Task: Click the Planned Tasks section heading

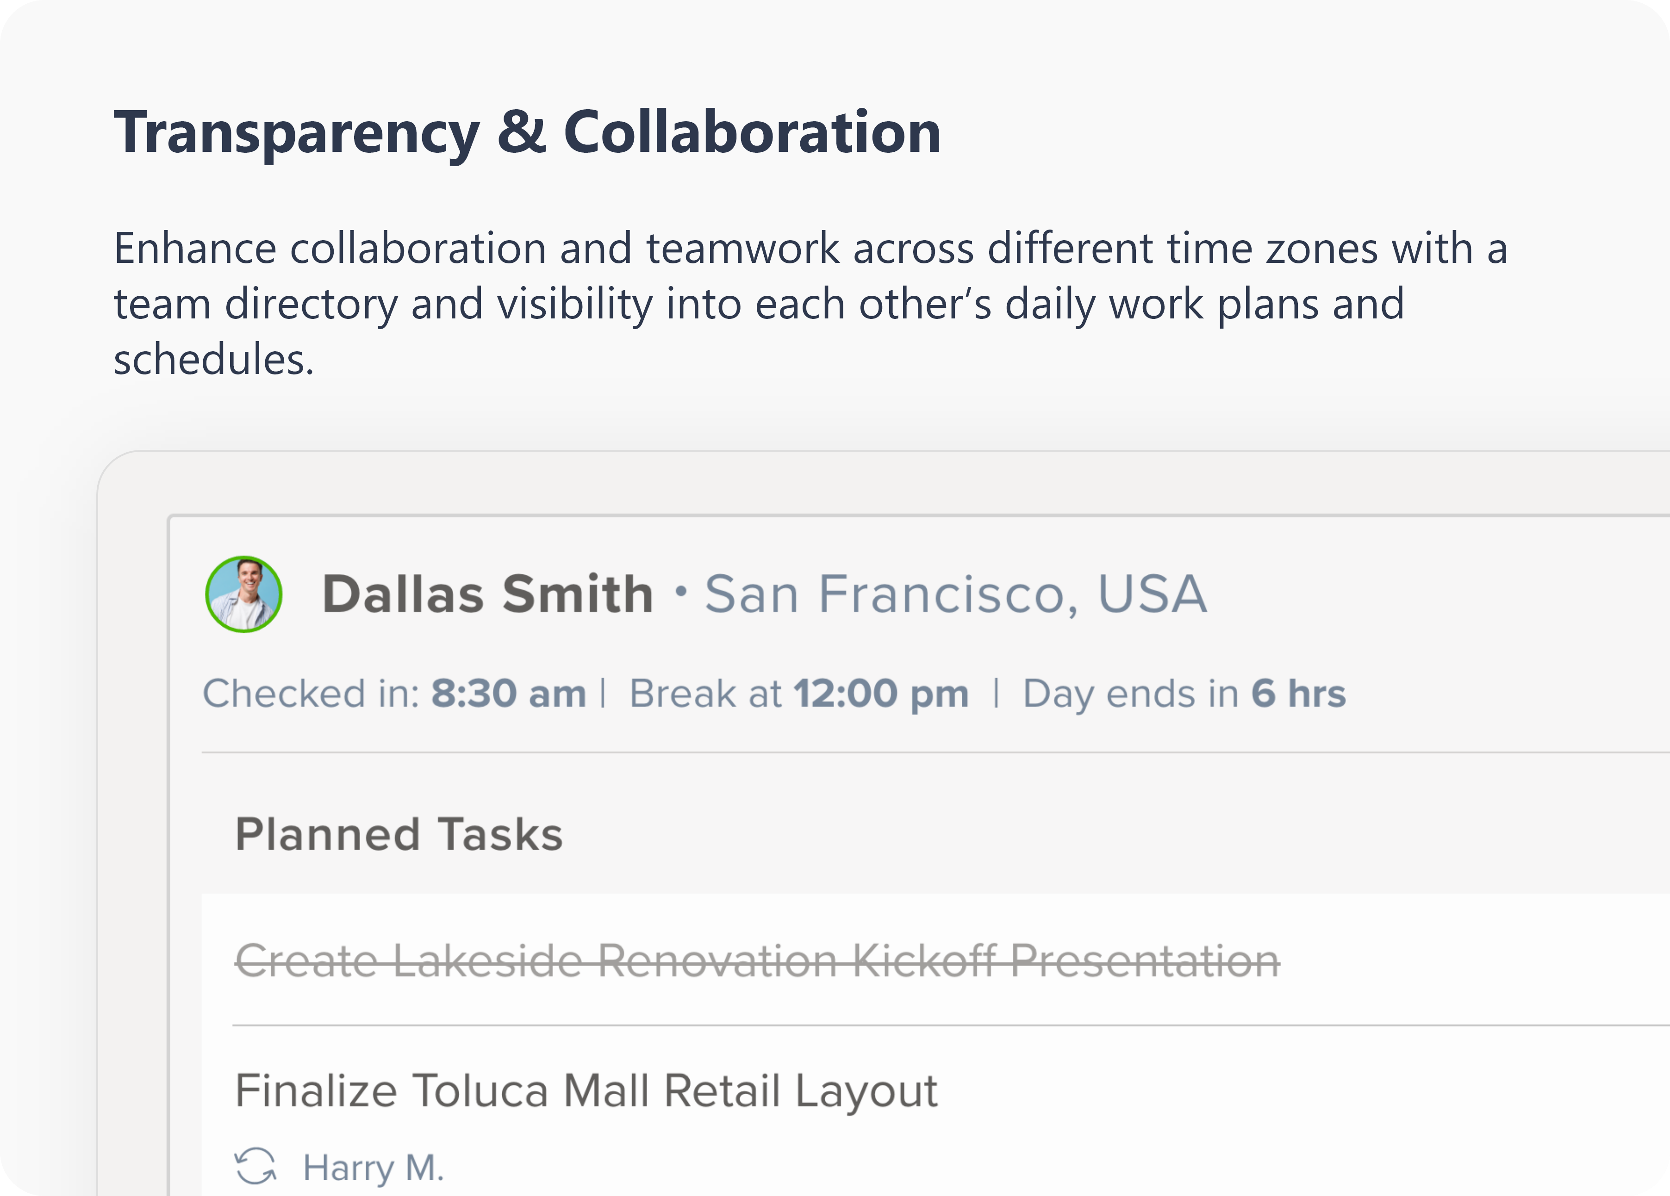Action: point(399,835)
